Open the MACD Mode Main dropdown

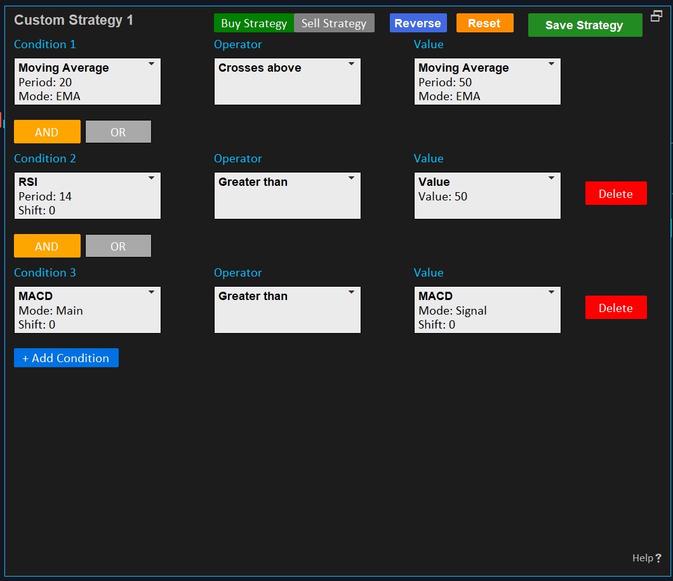coord(88,310)
